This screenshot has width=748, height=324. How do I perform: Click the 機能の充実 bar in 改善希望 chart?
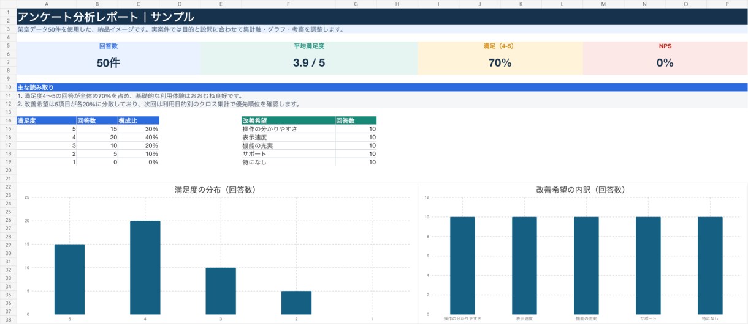pyautogui.click(x=586, y=265)
